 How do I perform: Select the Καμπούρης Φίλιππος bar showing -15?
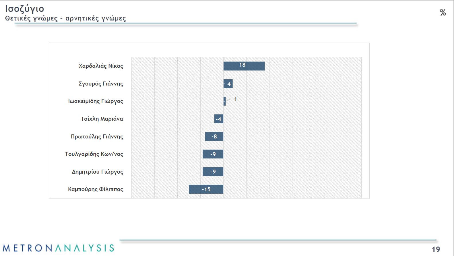point(206,189)
